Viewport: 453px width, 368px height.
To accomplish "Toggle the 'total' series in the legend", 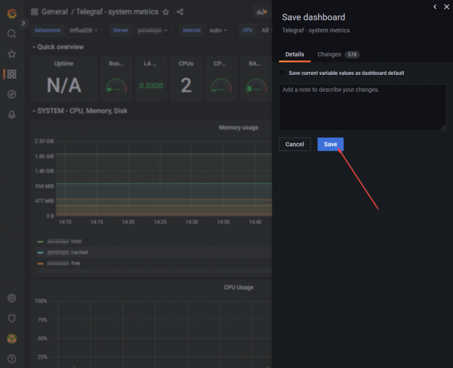I will (76, 242).
